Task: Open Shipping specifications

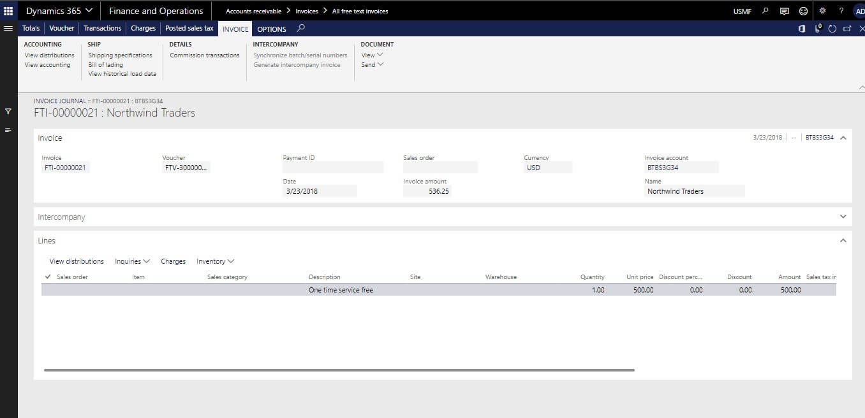Action: (x=121, y=55)
